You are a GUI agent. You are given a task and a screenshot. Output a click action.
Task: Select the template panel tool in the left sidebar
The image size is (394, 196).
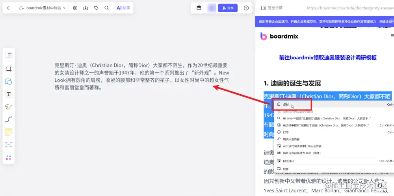click(x=9, y=55)
